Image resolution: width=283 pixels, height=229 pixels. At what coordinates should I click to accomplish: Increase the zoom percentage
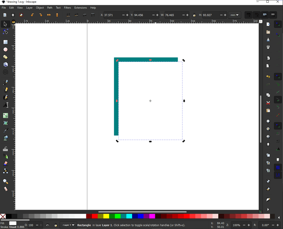pyautogui.click(x=249, y=225)
